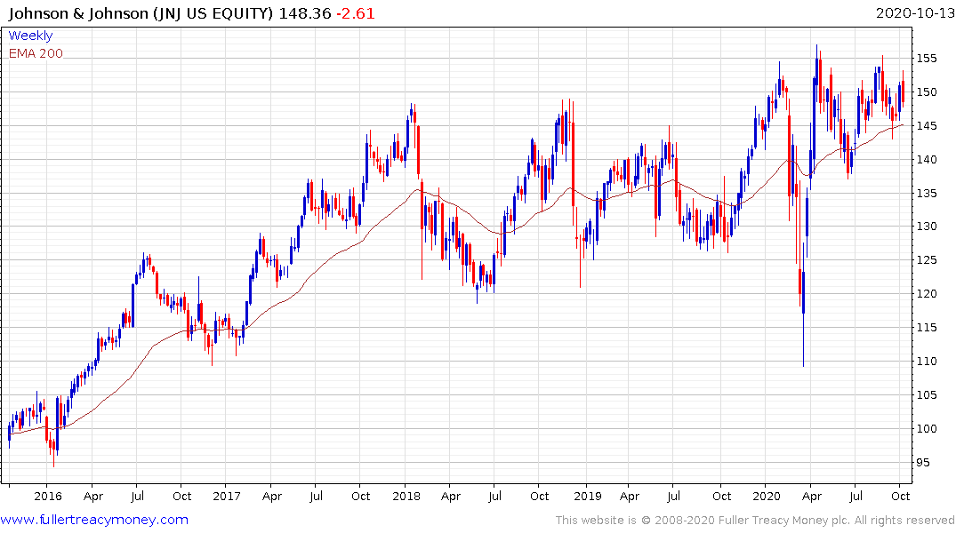The height and width of the screenshot is (533, 956).
Task: Click the 140 price axis label
Action: [x=927, y=160]
